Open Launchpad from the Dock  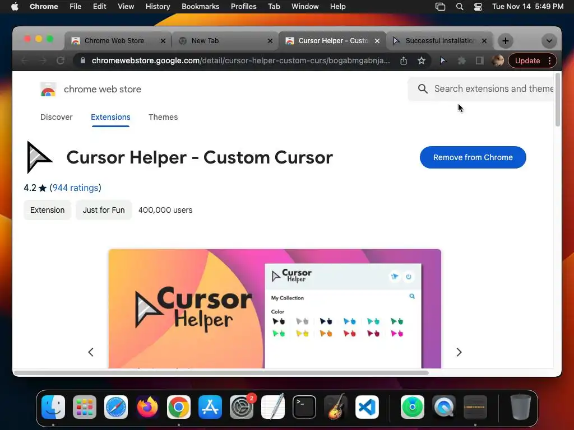[85, 406]
